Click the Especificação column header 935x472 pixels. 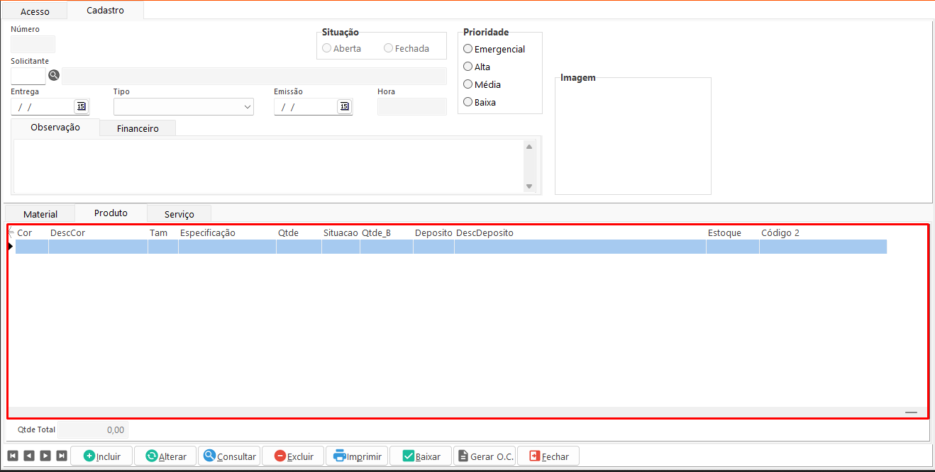pos(207,232)
